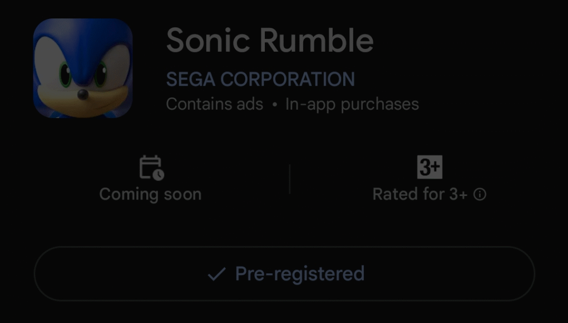Open the SEGA CORPORATION developer page
Viewport: 568px width, 323px height.
tap(260, 79)
